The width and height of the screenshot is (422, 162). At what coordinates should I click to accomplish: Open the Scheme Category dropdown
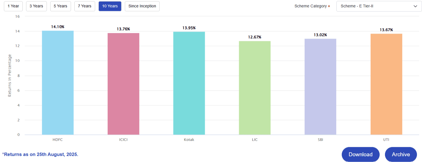[x=376, y=6]
